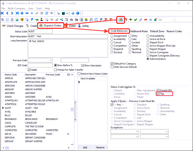The height and width of the screenshot is (151, 193).
Task: Enable Restrict Next Status Codes checkbox
Action: tap(79, 74)
